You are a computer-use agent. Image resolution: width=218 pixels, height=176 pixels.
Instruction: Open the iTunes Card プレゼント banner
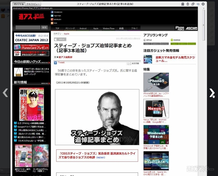click(x=32, y=47)
